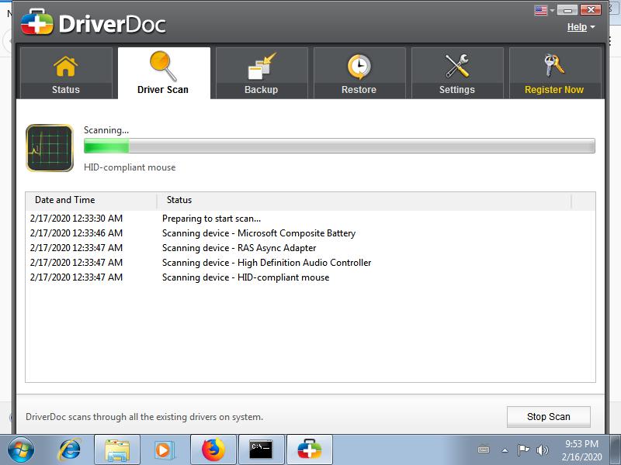Click the US flag language icon
This screenshot has height=465, width=621.
click(540, 10)
